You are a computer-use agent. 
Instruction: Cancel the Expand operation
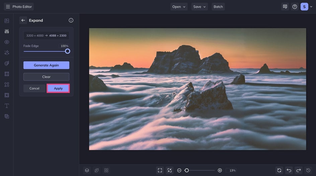(34, 88)
